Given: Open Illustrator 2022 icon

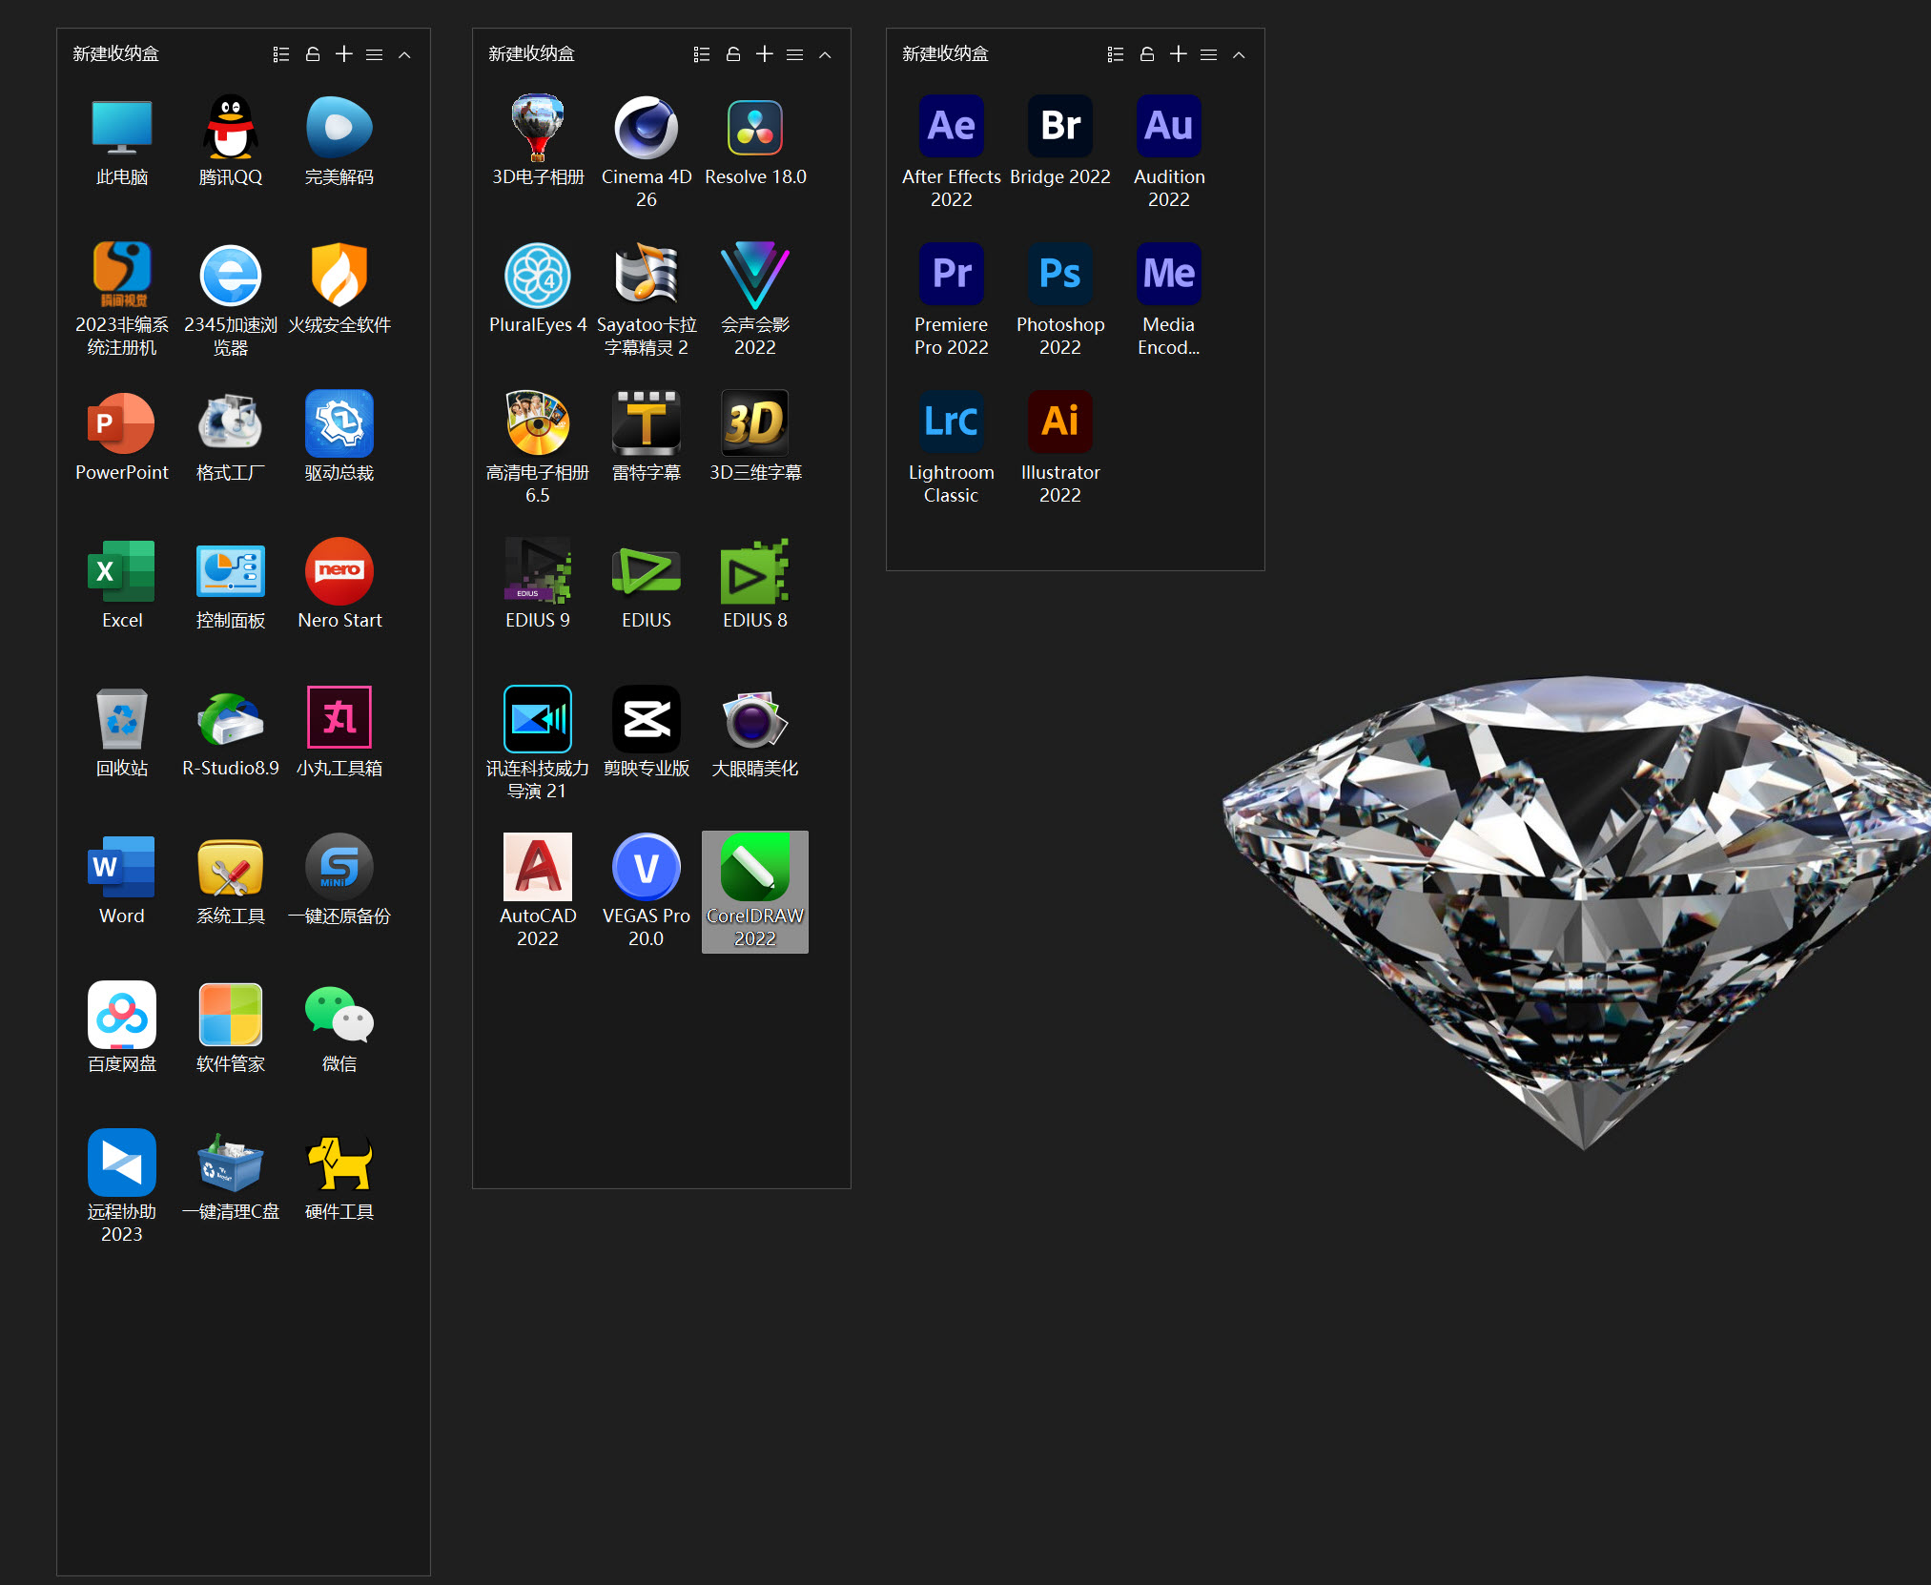Looking at the screenshot, I should [x=1060, y=422].
